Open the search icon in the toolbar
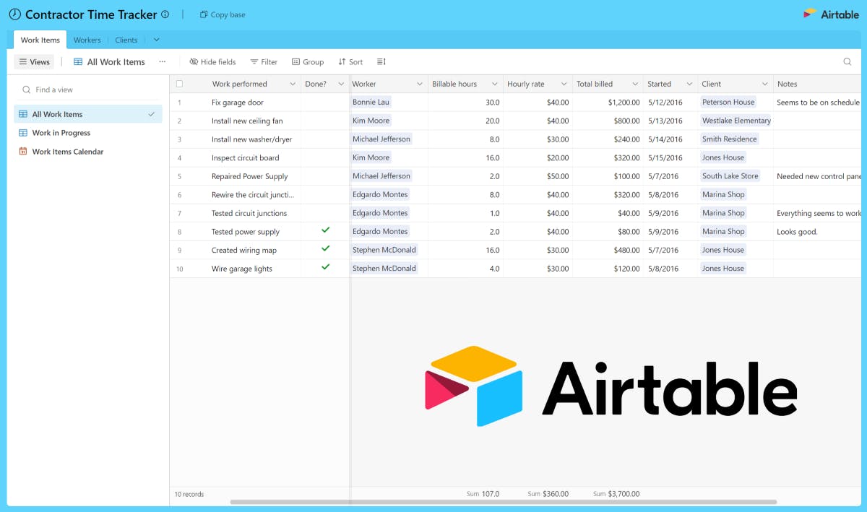867x512 pixels. click(x=847, y=62)
